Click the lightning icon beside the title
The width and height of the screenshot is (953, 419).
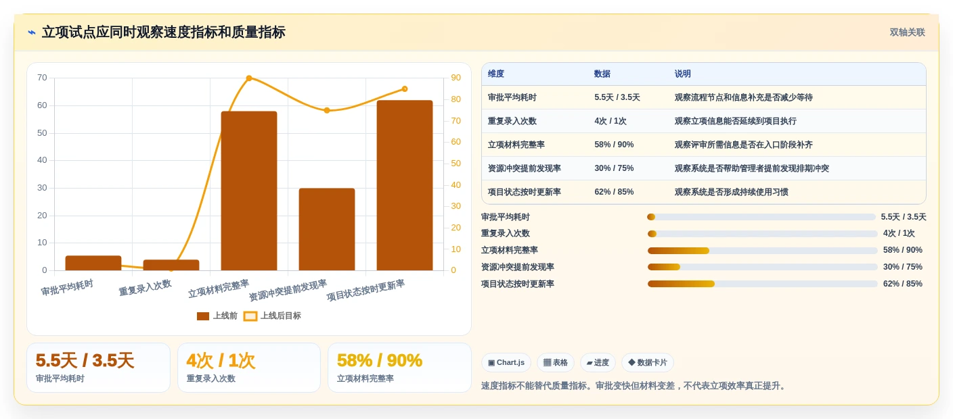tap(32, 32)
